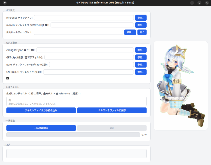Browse for the config s2.json file
Screen dimensions: 211x165
point(141,50)
